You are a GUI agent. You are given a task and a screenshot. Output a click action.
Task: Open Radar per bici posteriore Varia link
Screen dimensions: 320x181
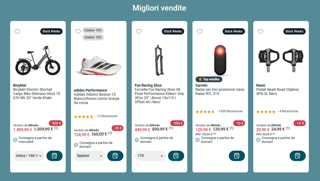(x=220, y=92)
